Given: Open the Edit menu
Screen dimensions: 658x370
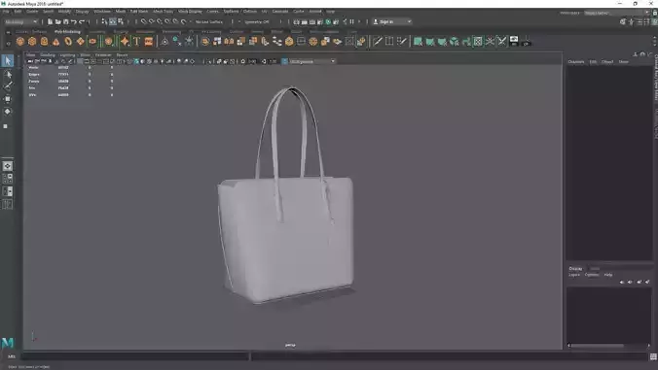Looking at the screenshot, I should click(18, 12).
